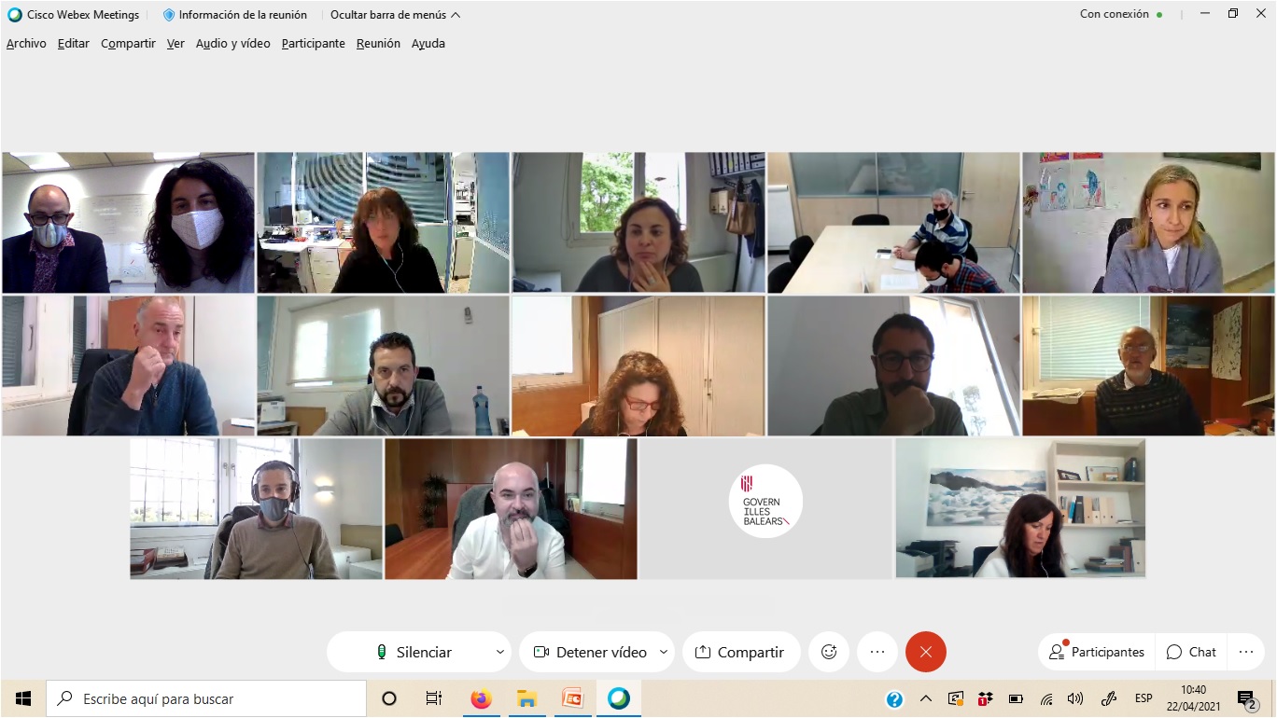Open Firefox from the taskbar
The image size is (1277, 718).
click(481, 698)
